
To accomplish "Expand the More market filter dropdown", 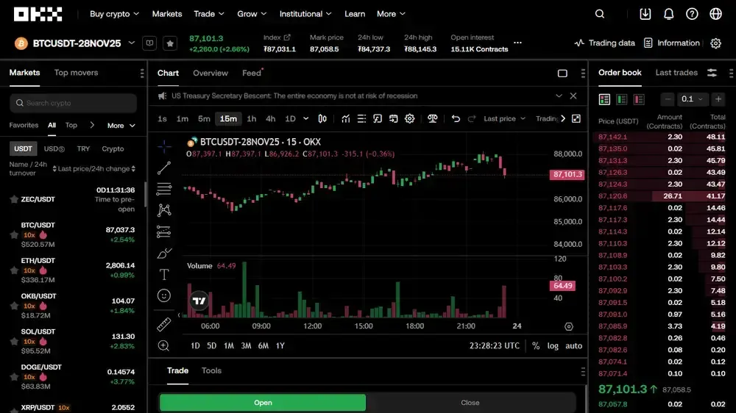I will point(121,126).
